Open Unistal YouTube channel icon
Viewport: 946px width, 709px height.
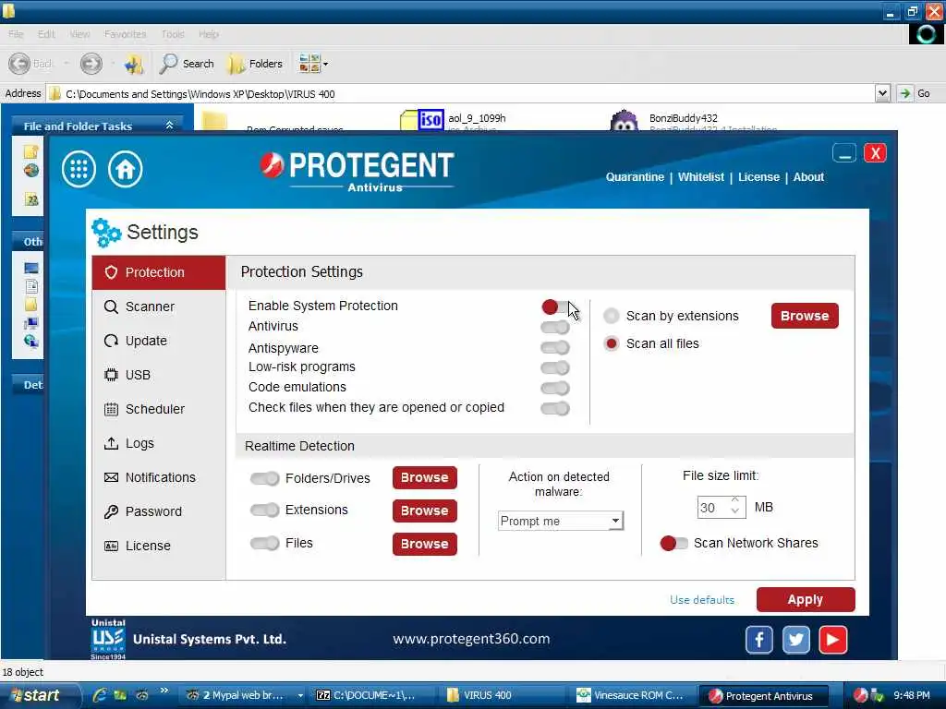(833, 640)
